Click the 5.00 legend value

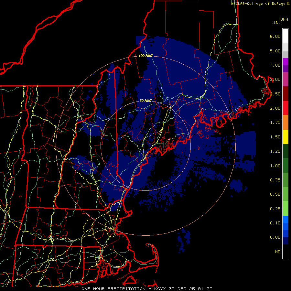pos(275,51)
